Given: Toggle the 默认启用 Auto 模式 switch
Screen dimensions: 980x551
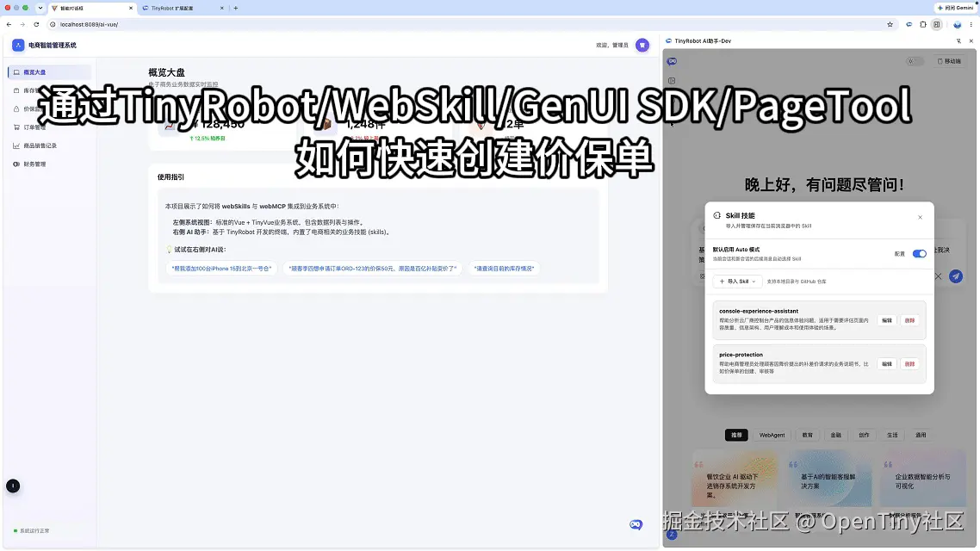Looking at the screenshot, I should 920,254.
